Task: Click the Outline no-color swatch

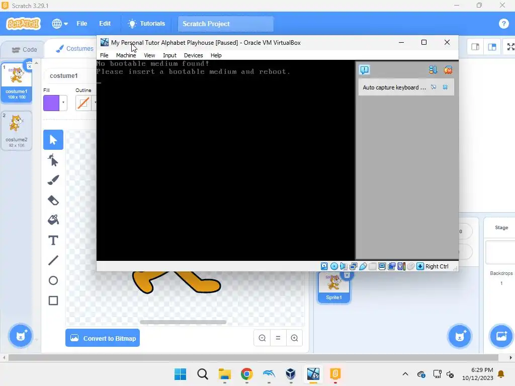Action: click(83, 103)
